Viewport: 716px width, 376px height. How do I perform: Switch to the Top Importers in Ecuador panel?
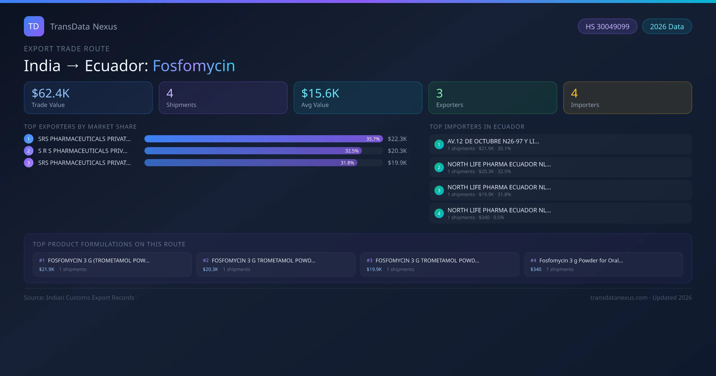coord(477,127)
